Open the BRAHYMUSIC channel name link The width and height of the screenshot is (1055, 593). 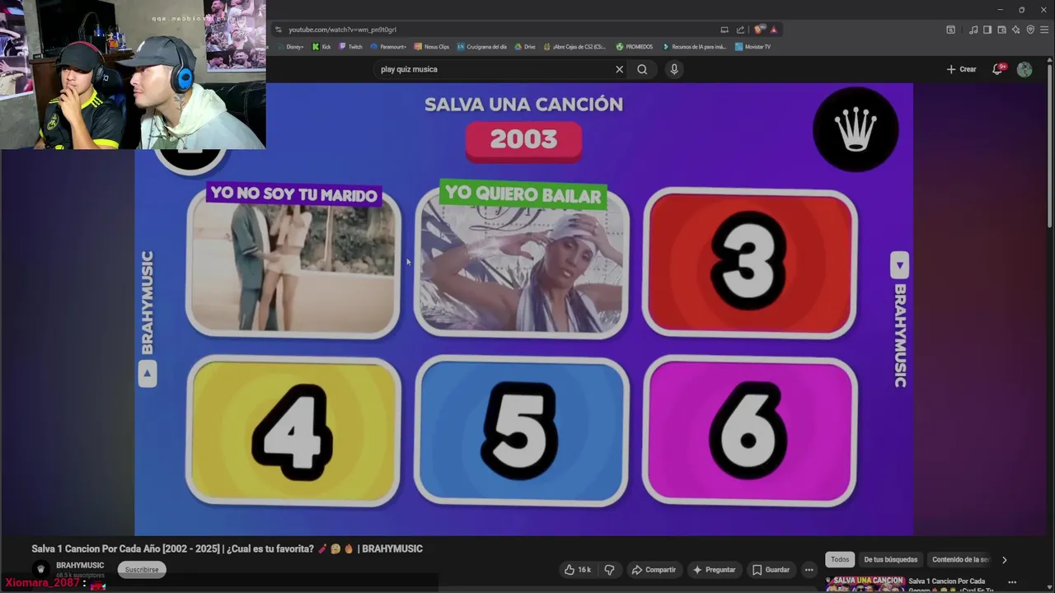click(80, 565)
